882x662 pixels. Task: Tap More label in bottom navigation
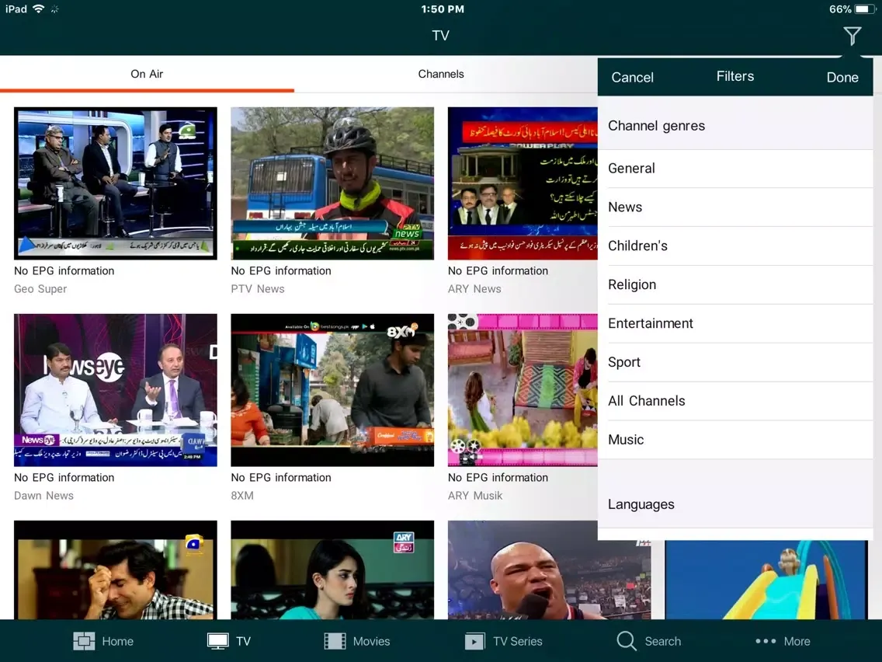(x=797, y=641)
